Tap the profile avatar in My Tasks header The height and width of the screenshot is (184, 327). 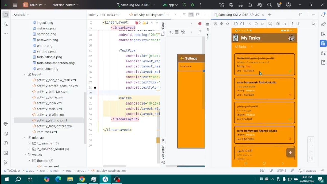(291, 38)
